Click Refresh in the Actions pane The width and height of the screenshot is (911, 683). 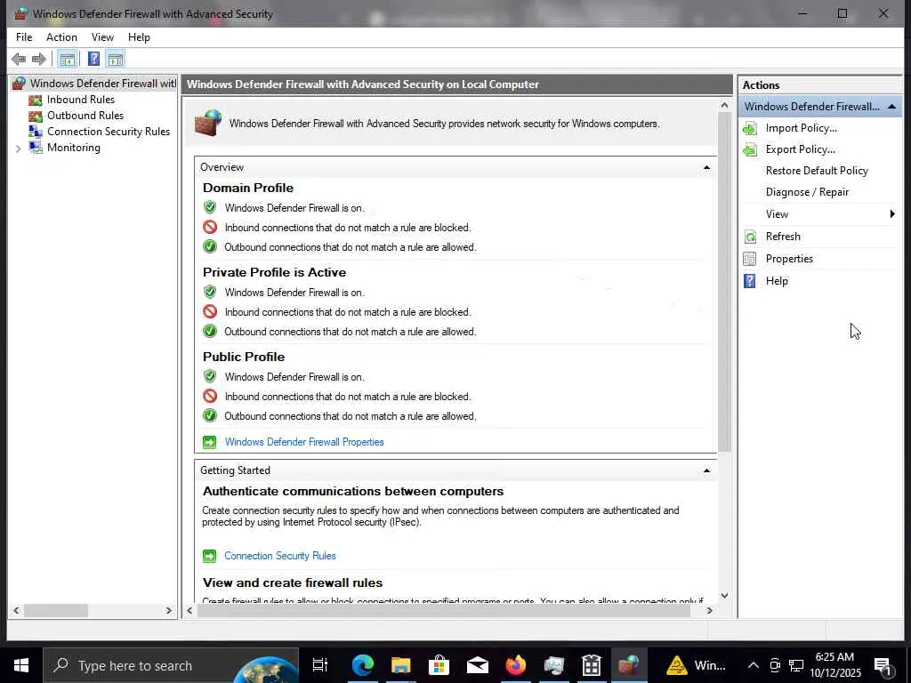783,237
